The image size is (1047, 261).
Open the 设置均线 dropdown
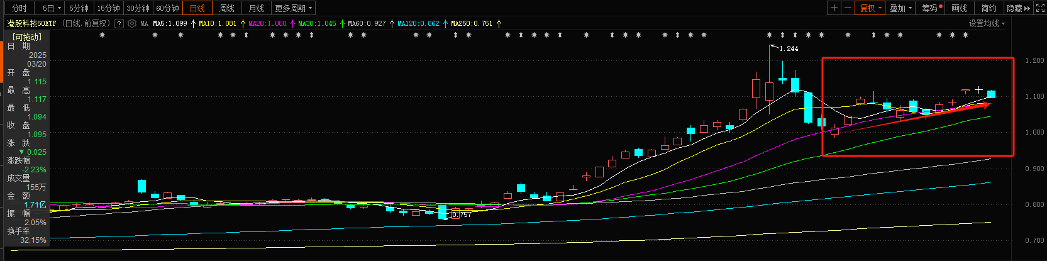click(x=987, y=23)
